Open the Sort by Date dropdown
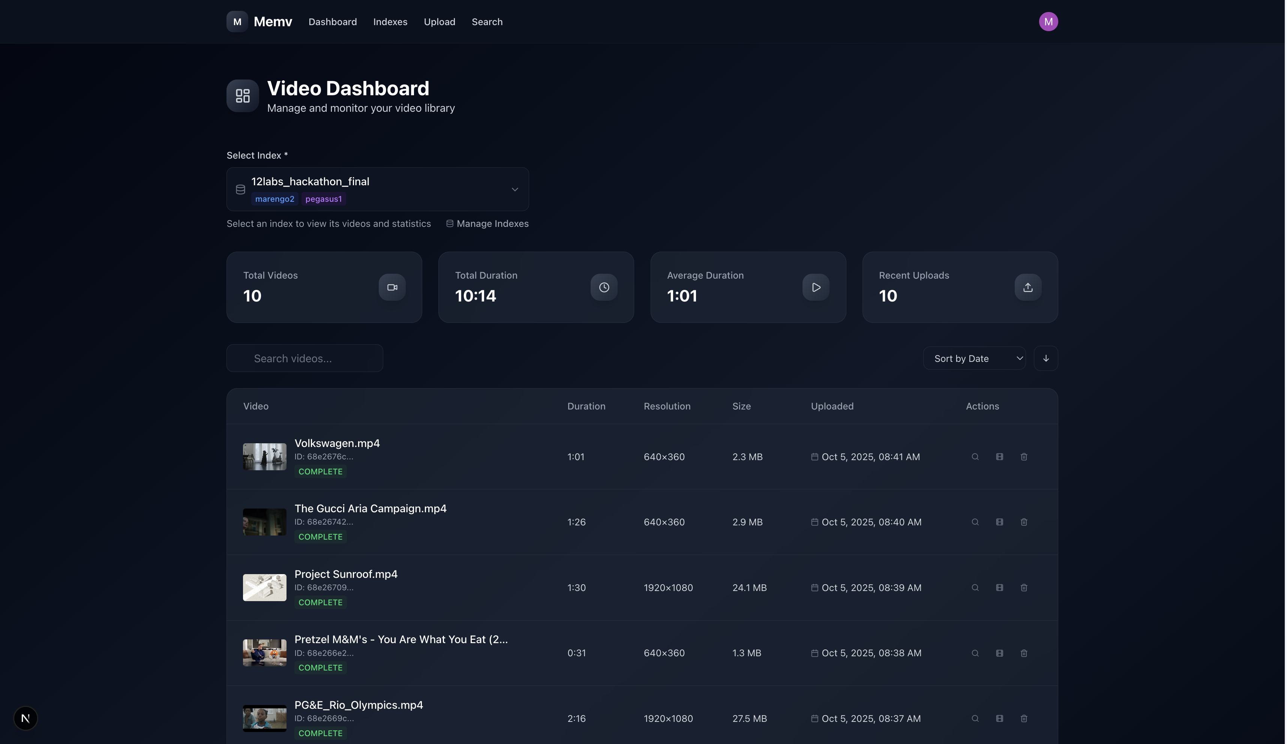The height and width of the screenshot is (744, 1287). click(x=974, y=358)
